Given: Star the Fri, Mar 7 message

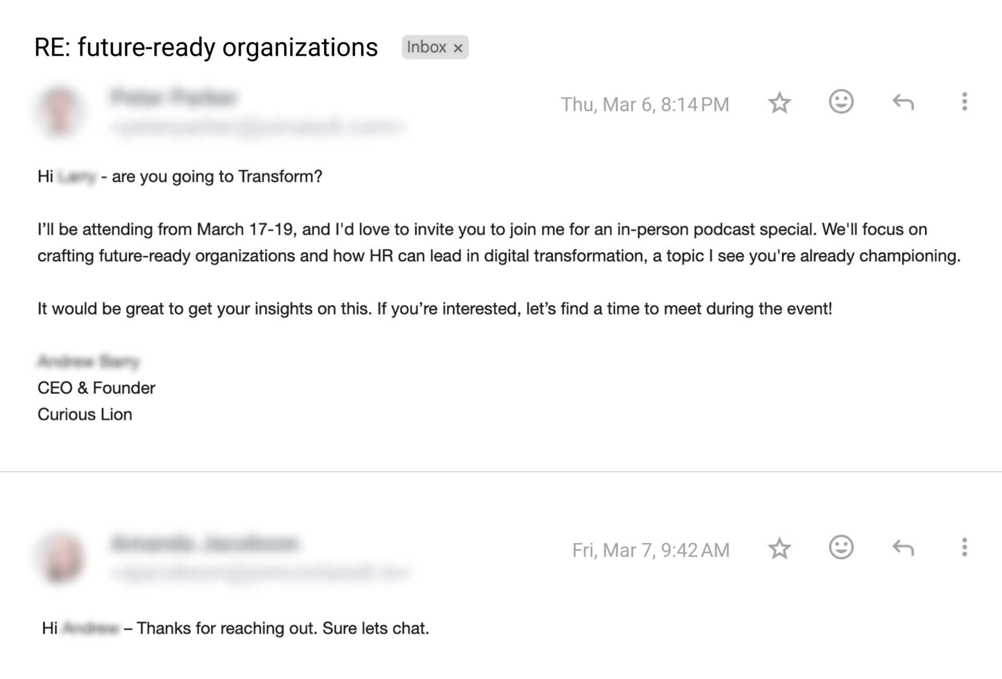Looking at the screenshot, I should click(779, 549).
